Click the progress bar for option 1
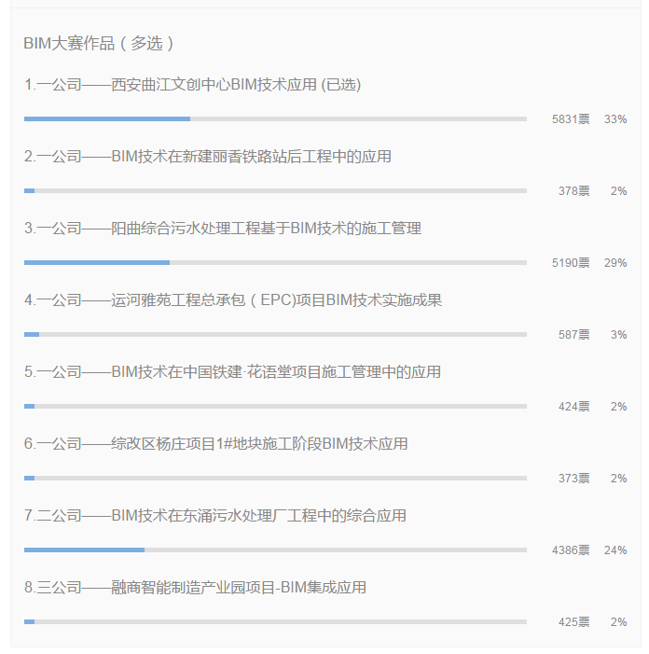The width and height of the screenshot is (649, 654). click(275, 119)
